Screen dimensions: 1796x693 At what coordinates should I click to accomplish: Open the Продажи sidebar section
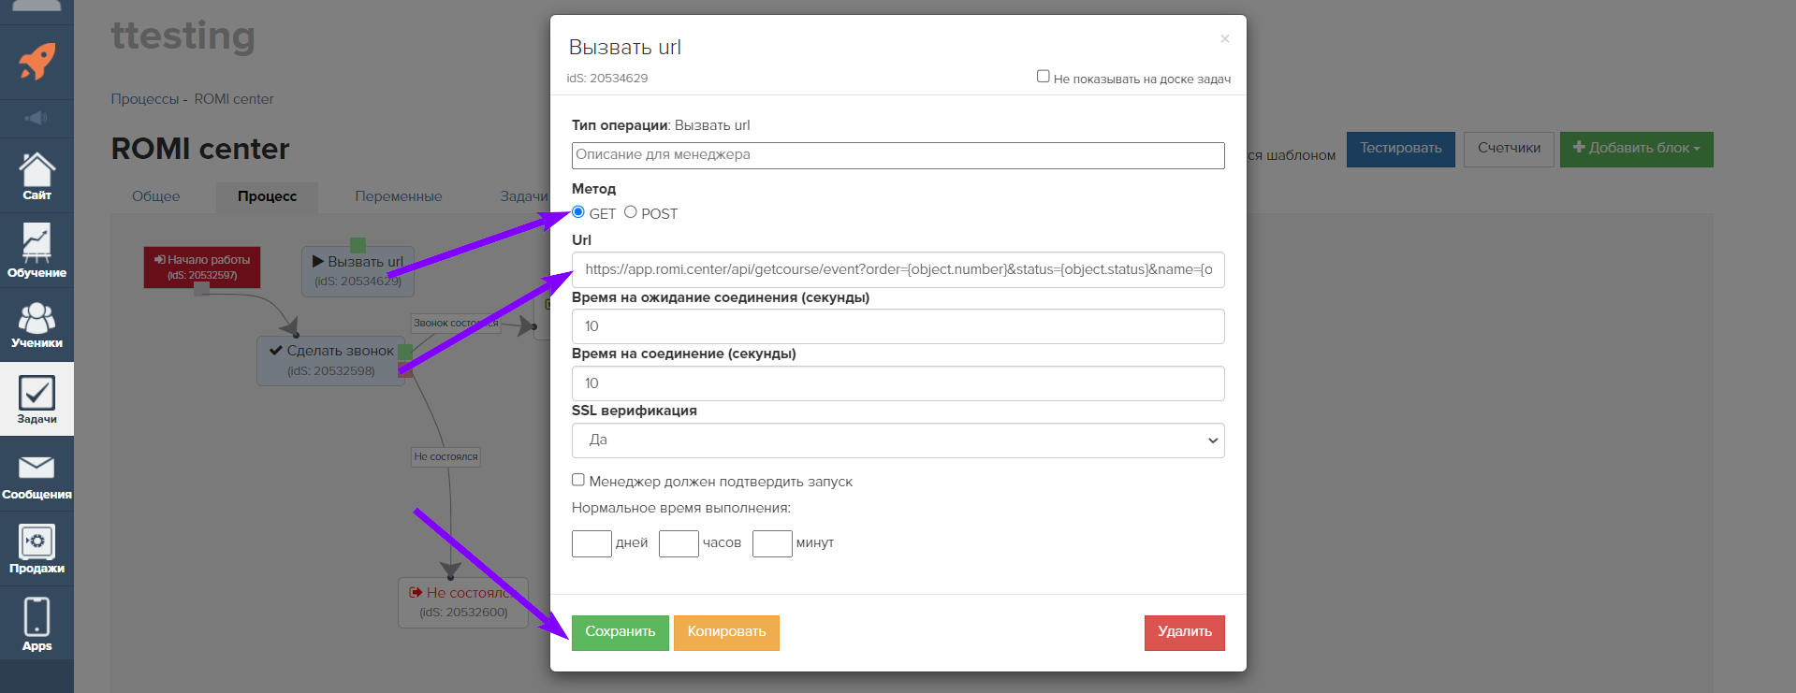pyautogui.click(x=37, y=549)
